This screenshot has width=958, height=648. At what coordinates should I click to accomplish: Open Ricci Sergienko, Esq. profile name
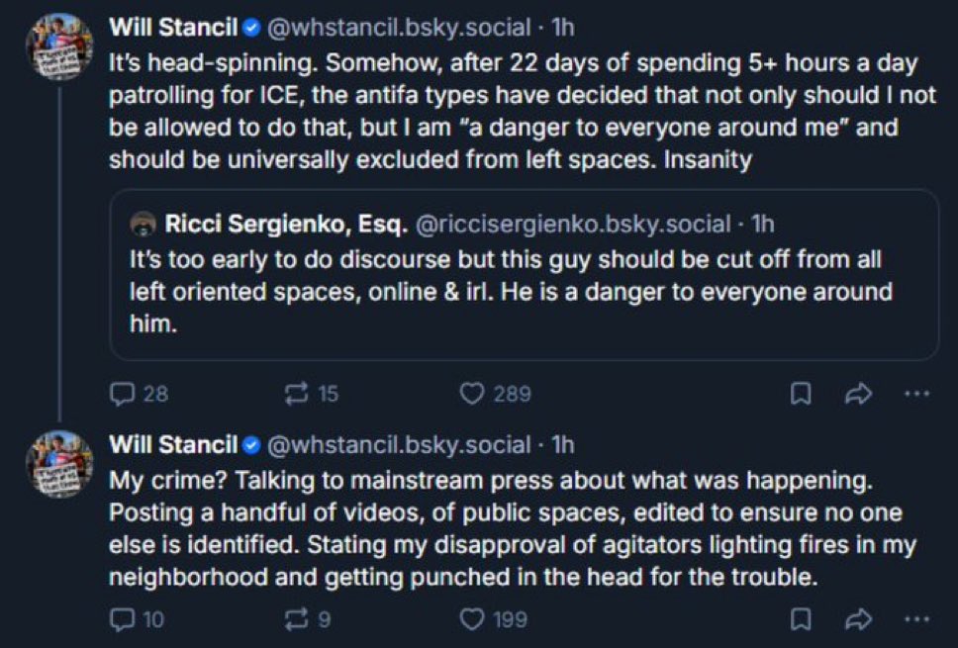(x=286, y=225)
